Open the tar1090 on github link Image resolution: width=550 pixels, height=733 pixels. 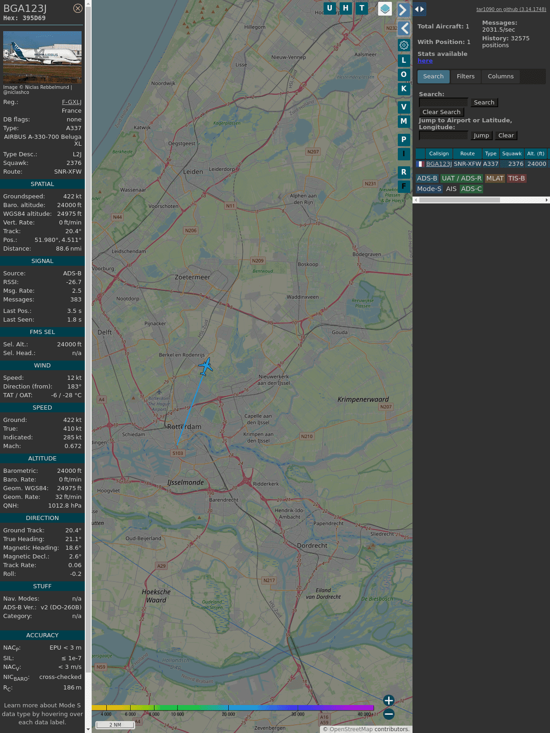coord(511,9)
